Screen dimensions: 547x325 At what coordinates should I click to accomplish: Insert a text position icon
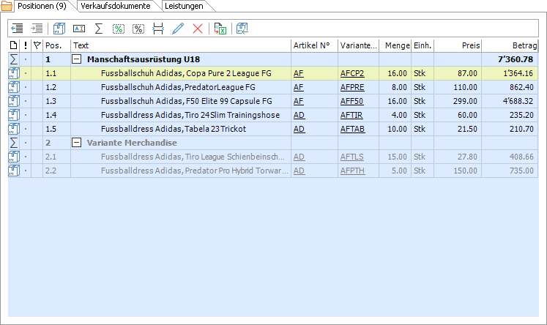tap(79, 29)
